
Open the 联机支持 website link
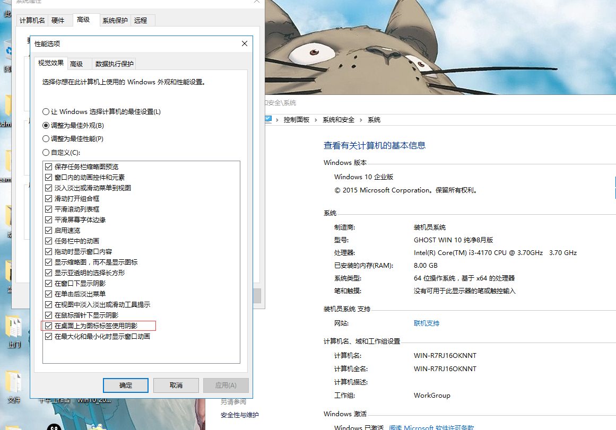click(x=427, y=323)
